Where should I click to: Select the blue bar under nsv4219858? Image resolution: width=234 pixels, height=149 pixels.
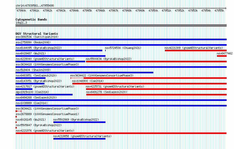(x=79, y=139)
